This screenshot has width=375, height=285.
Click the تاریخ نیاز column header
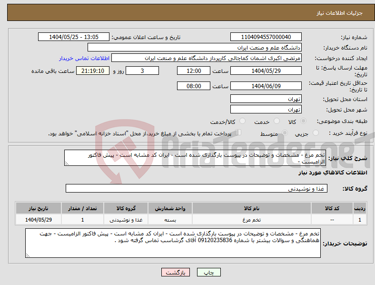point(39,208)
